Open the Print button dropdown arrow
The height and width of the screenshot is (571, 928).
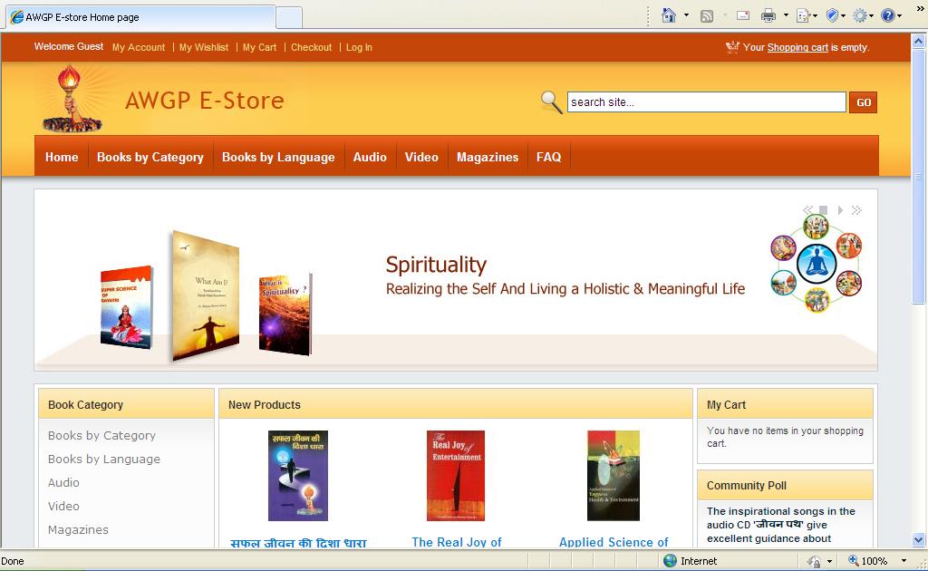[784, 15]
